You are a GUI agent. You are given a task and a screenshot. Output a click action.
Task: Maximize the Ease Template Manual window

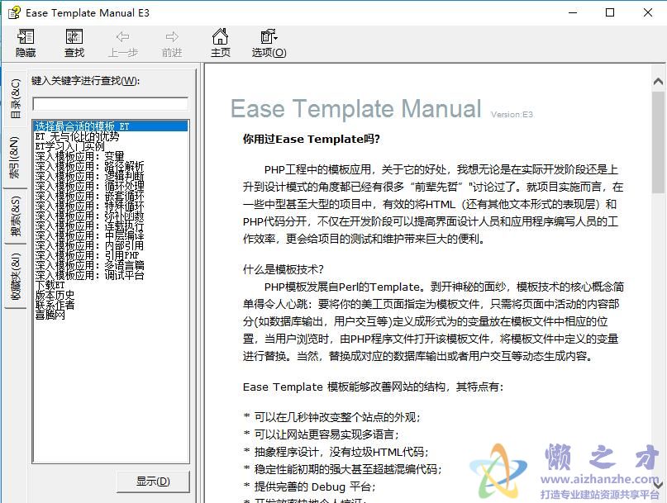point(610,12)
